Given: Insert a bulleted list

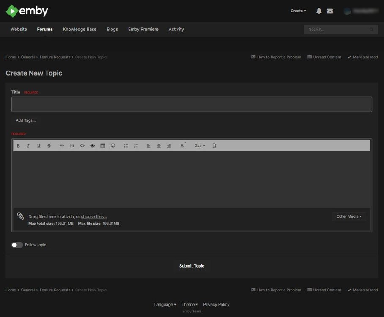Looking at the screenshot, I should [x=126, y=146].
